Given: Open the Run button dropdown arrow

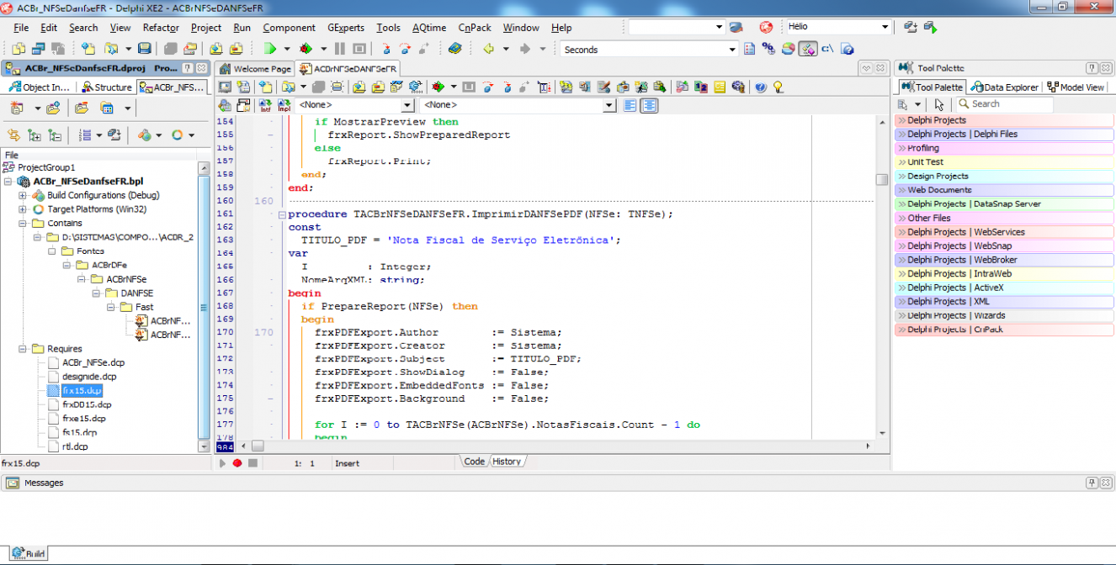Looking at the screenshot, I should pos(287,49).
